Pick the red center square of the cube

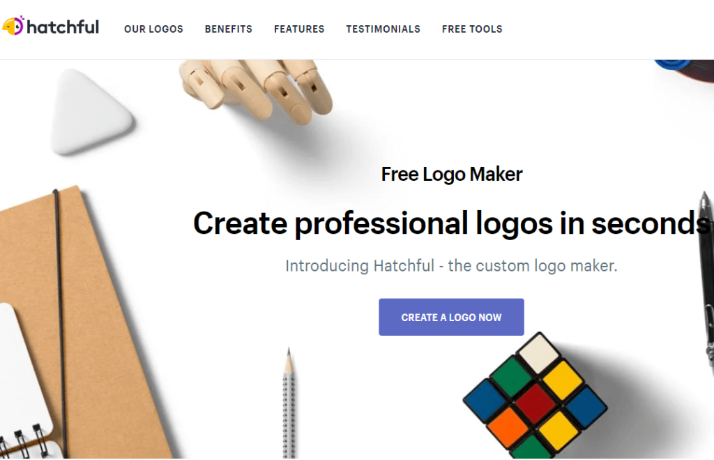[x=535, y=404]
